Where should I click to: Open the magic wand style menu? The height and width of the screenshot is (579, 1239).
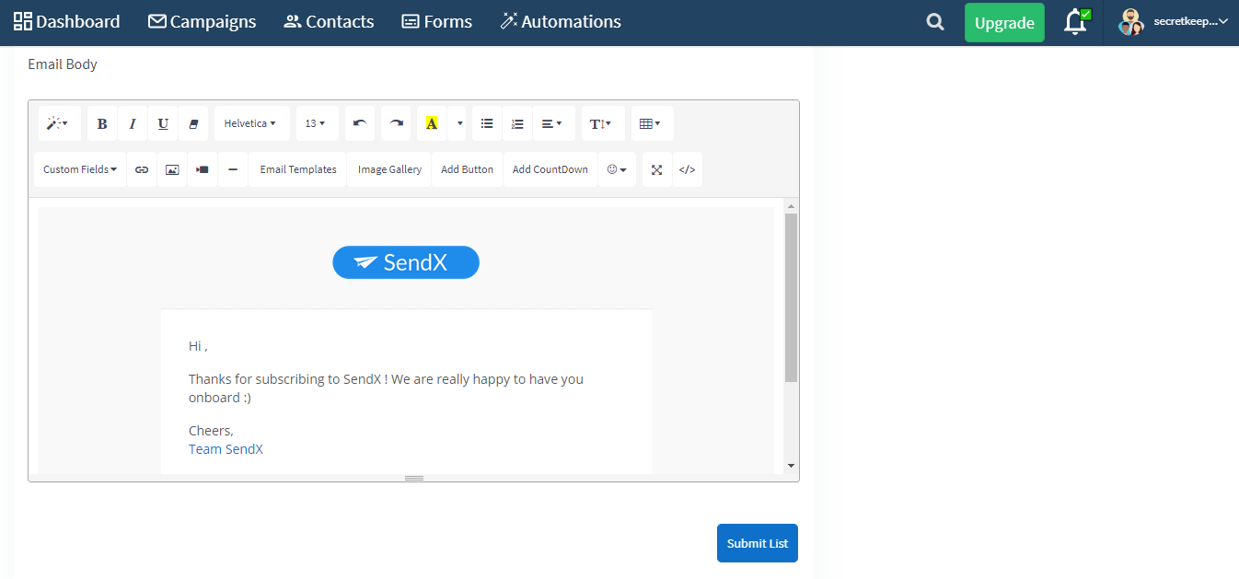[x=59, y=123]
